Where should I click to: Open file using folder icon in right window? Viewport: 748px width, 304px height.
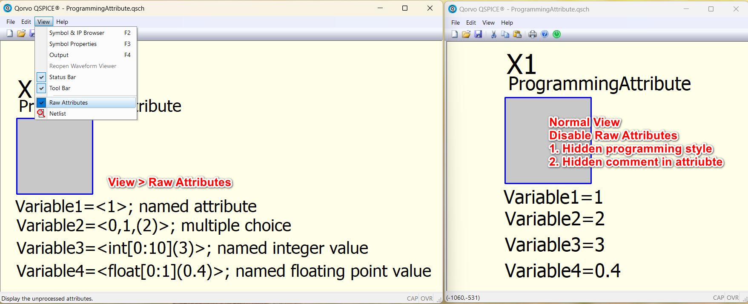tap(466, 34)
